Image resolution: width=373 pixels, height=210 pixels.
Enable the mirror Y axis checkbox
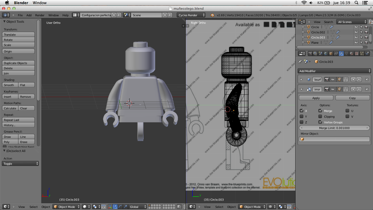302,116
